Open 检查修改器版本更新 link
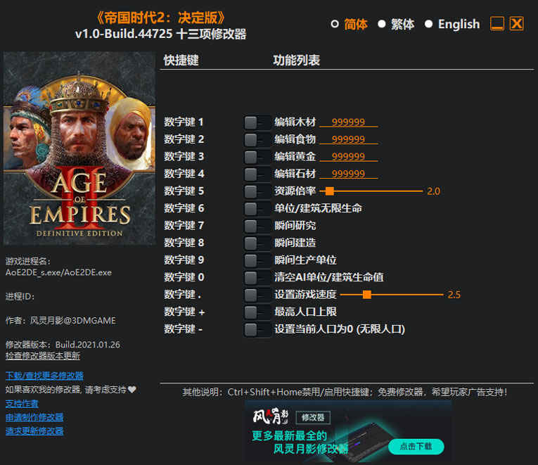 pyautogui.click(x=42, y=356)
